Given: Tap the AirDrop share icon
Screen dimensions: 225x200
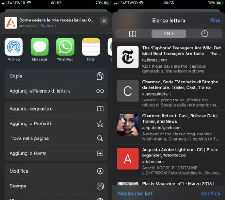Looking at the screenshot, I should click(x=14, y=46).
